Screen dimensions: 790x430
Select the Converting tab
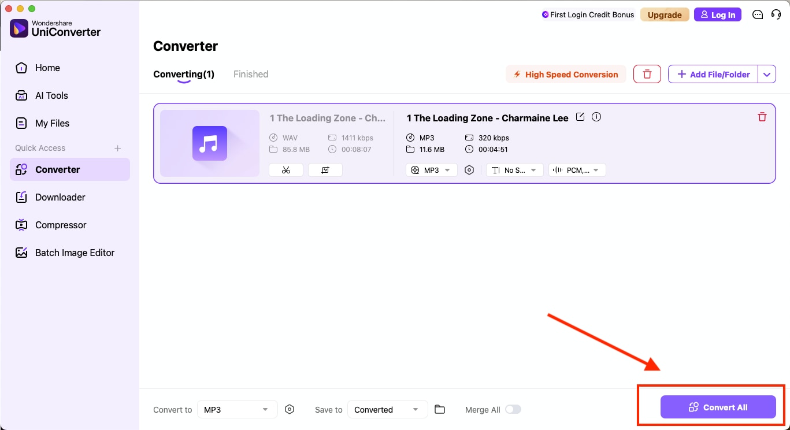(183, 74)
